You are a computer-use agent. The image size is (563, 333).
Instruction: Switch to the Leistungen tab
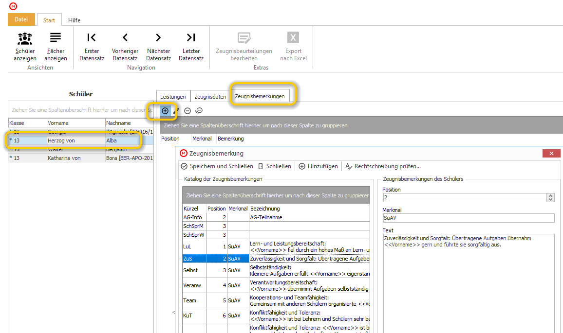[x=173, y=96]
